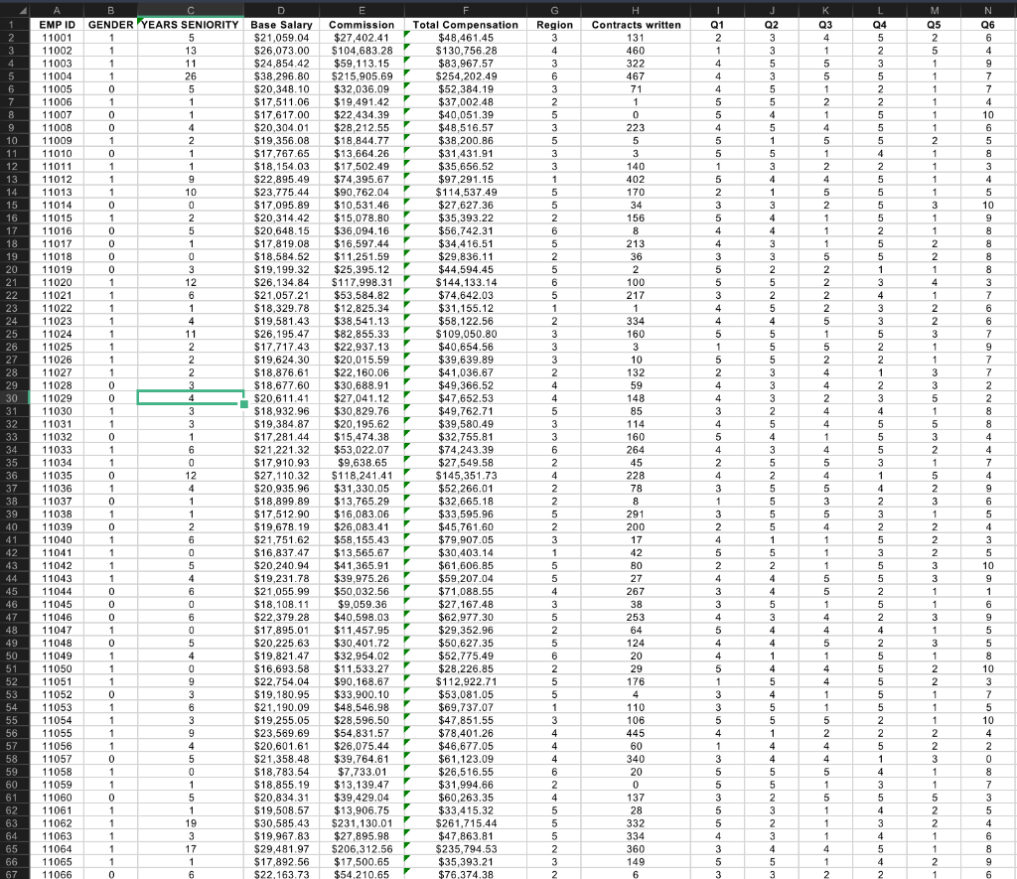Select base salary cell $22,163.73
Image resolution: width=1017 pixels, height=879 pixels.
[281, 874]
